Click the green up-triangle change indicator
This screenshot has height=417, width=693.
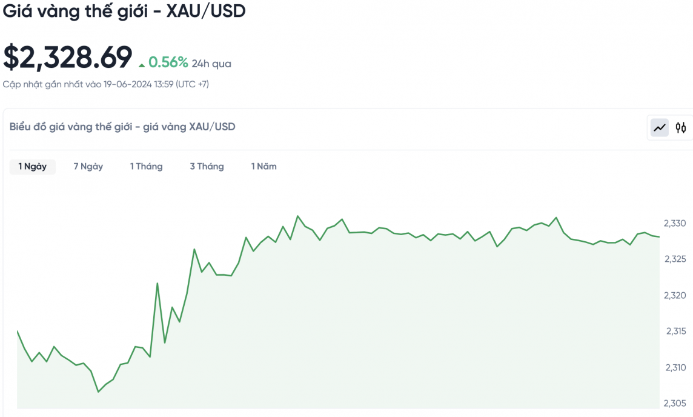pyautogui.click(x=142, y=64)
